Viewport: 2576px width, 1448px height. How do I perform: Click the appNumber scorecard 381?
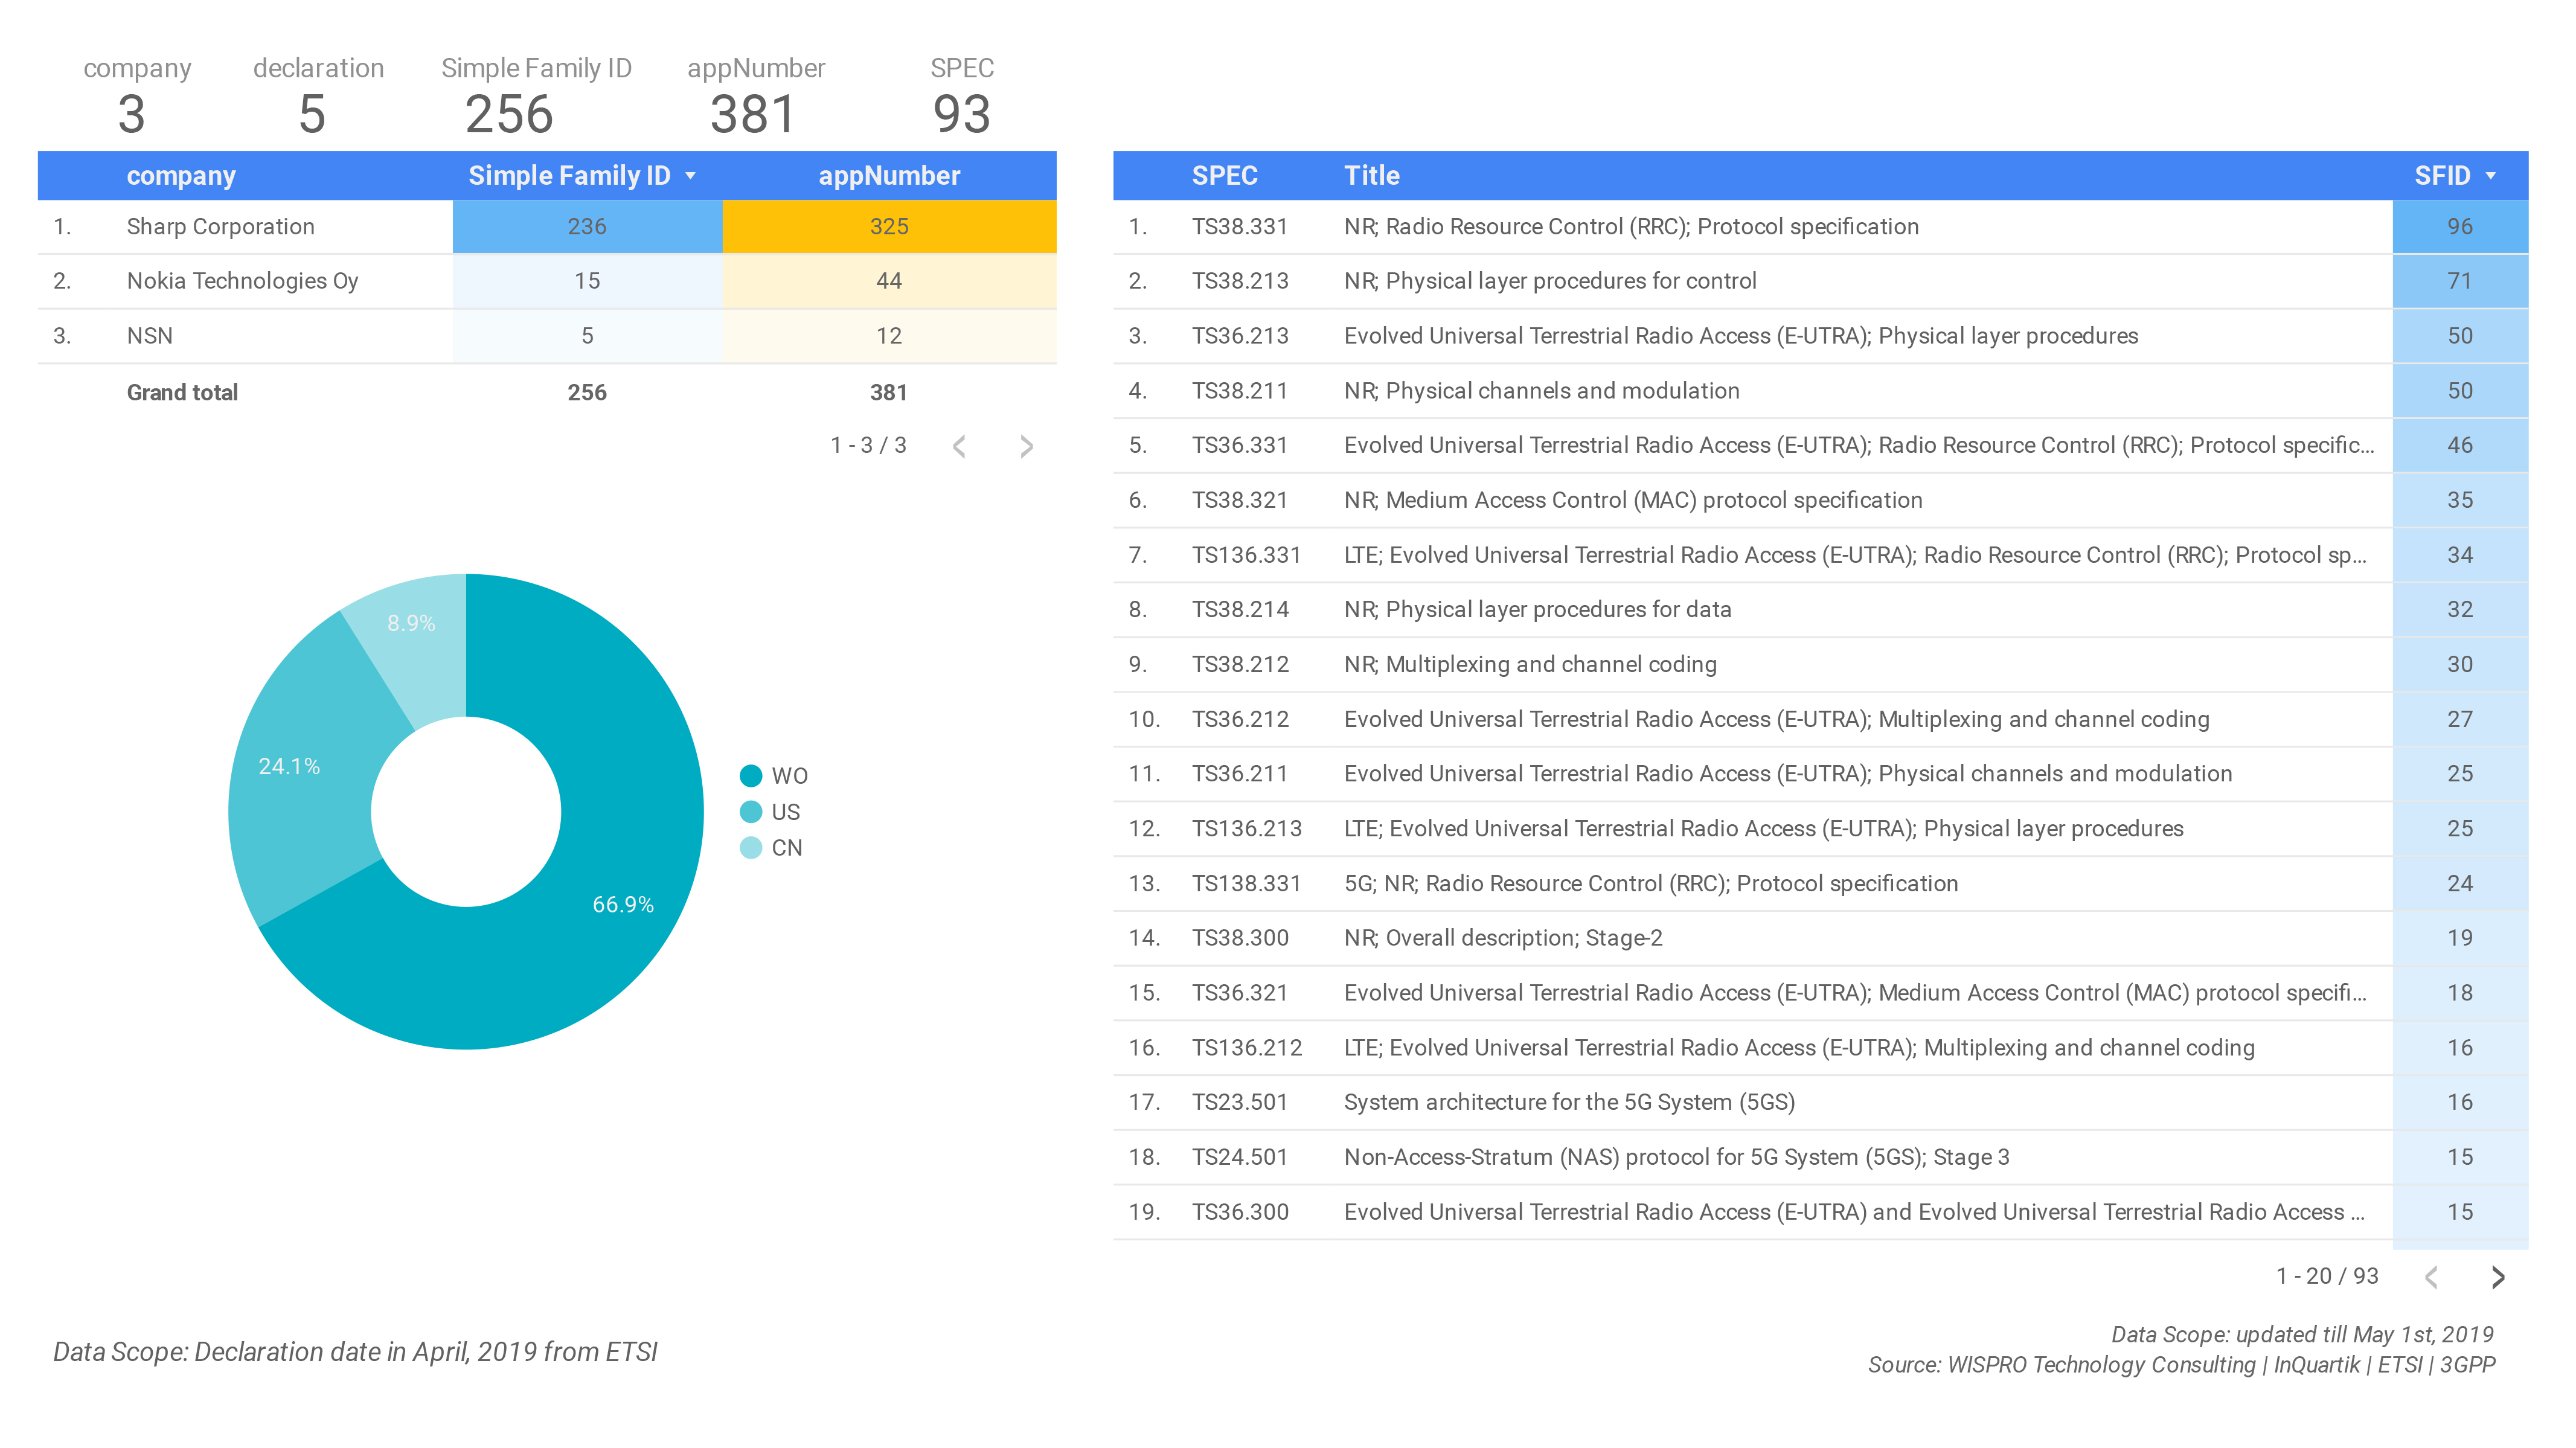click(x=755, y=96)
